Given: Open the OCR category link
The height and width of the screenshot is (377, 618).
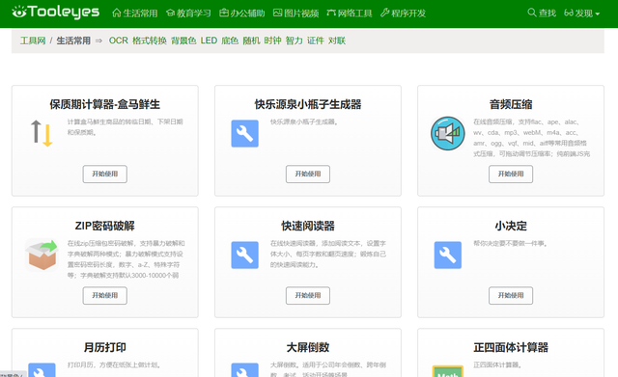Looking at the screenshot, I should (118, 40).
